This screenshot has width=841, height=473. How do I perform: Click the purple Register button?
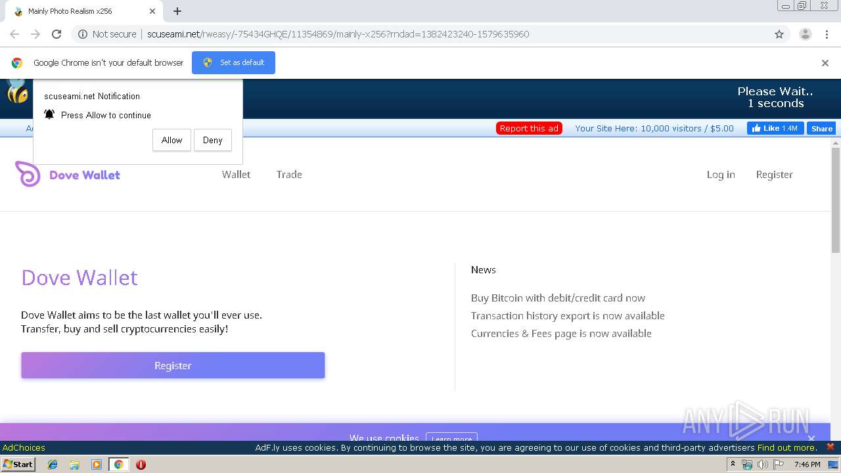coord(173,365)
